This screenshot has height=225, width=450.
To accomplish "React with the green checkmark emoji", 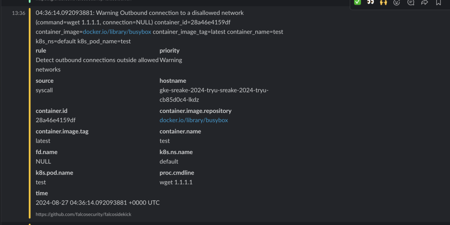I will click(x=358, y=3).
